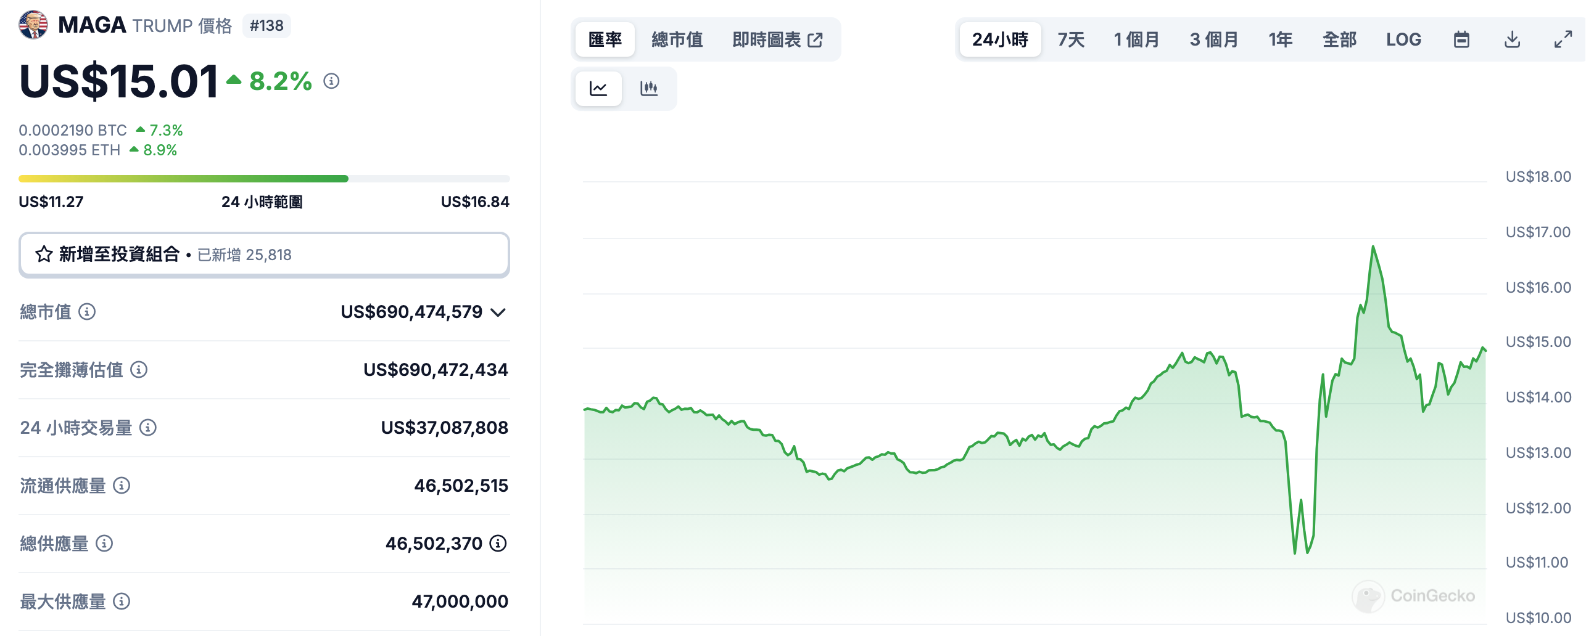This screenshot has height=636, width=1594.
Task: Open info icon beside 8.2% price change
Action: pyautogui.click(x=332, y=81)
